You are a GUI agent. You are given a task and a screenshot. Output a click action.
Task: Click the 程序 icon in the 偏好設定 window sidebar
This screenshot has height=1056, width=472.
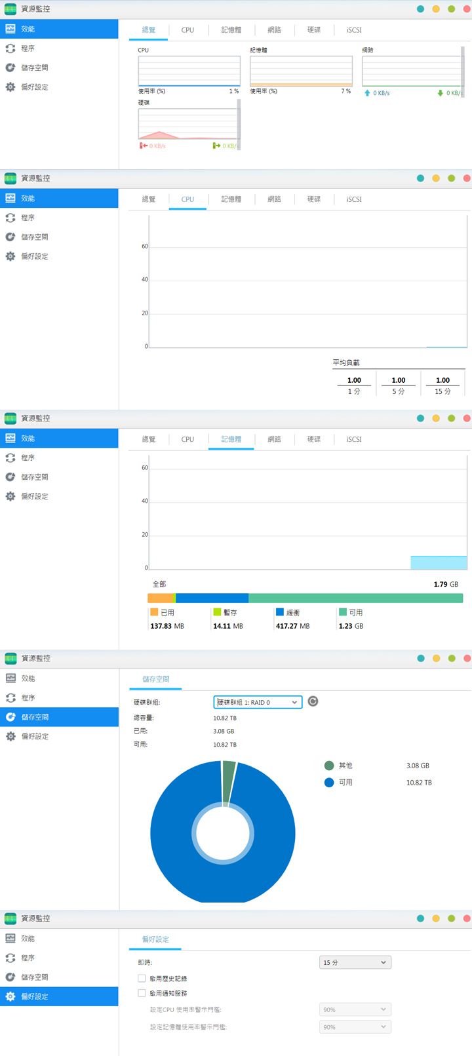pos(10,958)
